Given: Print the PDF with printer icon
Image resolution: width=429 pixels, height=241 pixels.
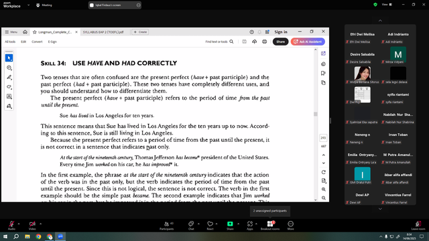Looking at the screenshot, I should pos(264,42).
